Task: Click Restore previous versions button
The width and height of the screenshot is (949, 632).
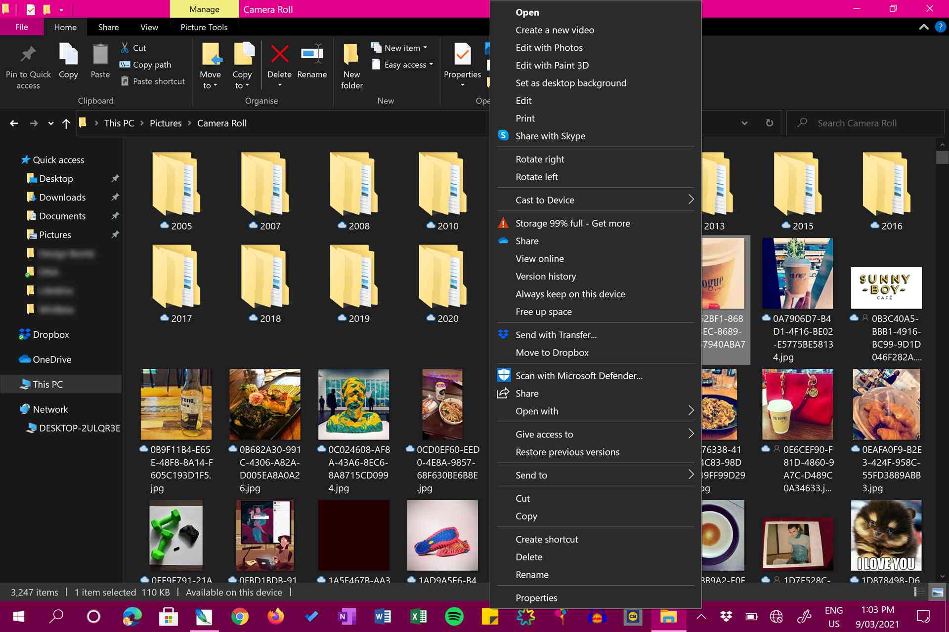Action: [567, 451]
